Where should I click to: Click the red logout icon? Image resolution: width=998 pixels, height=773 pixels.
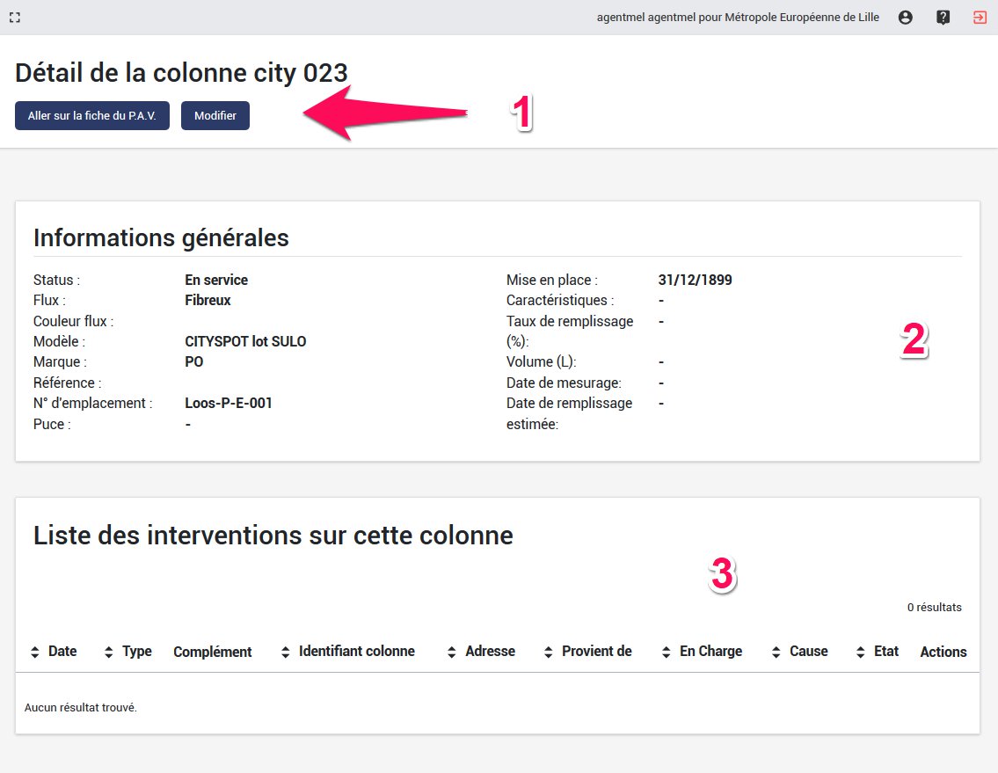tap(980, 17)
